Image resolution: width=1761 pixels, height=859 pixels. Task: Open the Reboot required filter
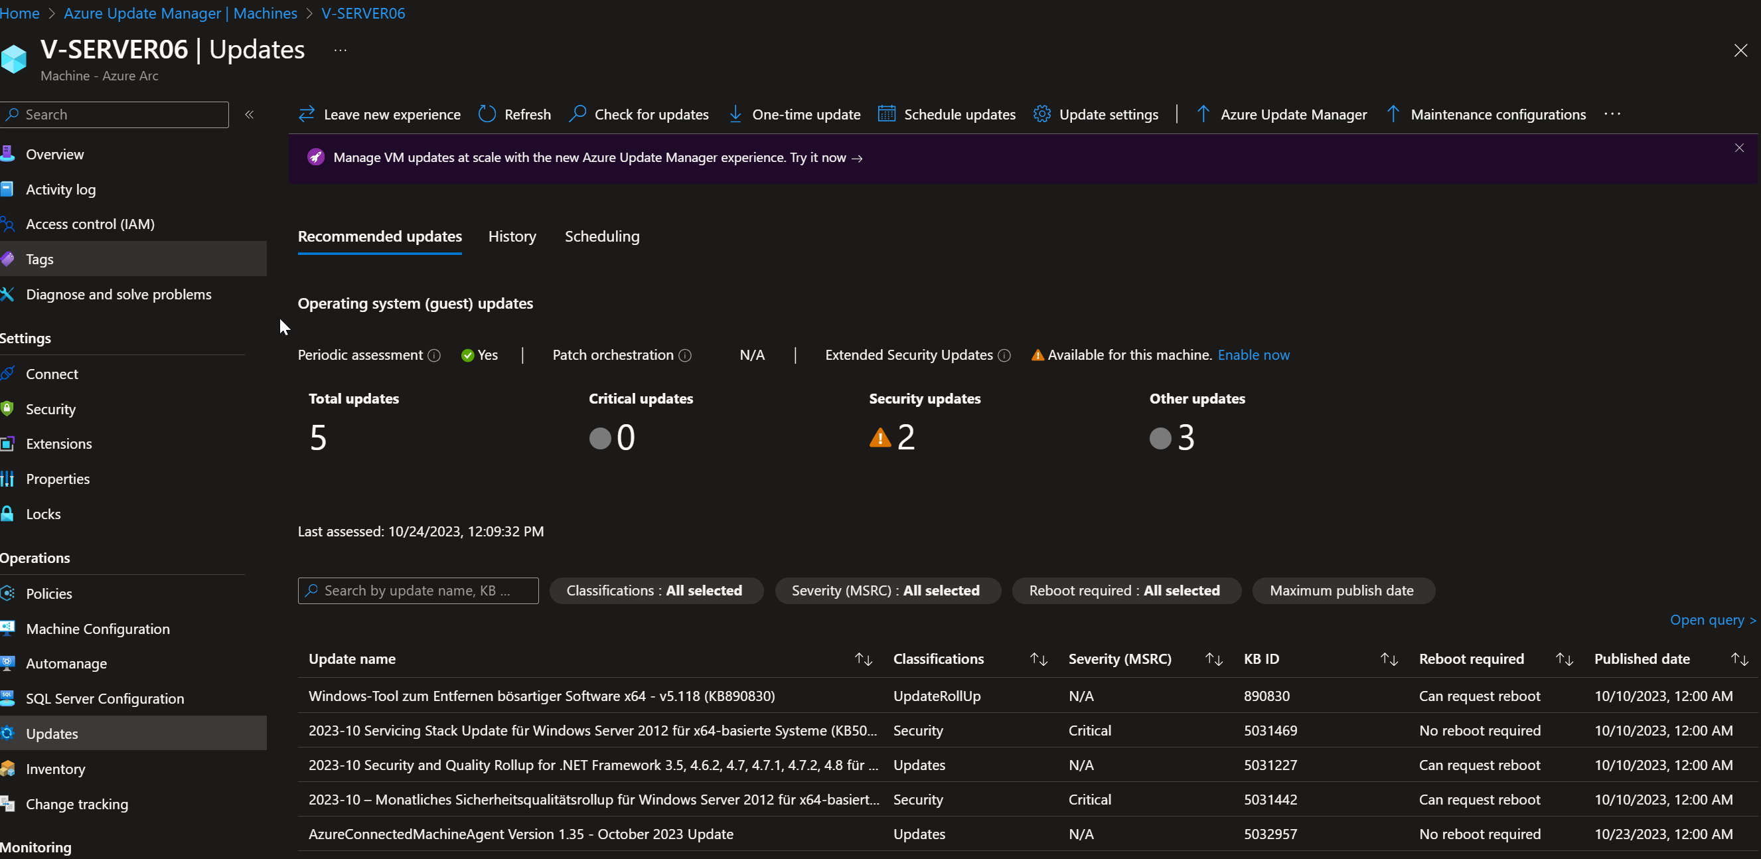[1125, 590]
